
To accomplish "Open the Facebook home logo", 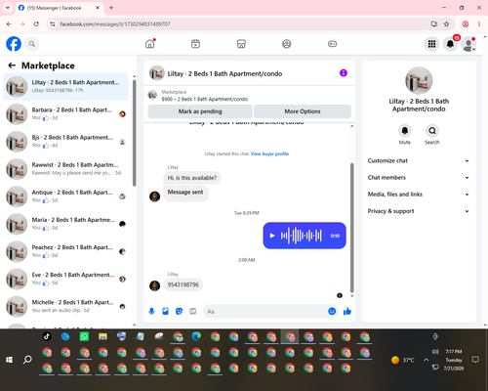I will (14, 44).
